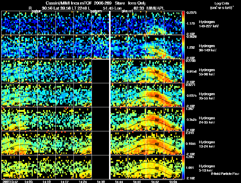Click the 'B-field Particle Flow' caption
The width and height of the screenshot is (241, 183).
pyautogui.click(x=225, y=174)
